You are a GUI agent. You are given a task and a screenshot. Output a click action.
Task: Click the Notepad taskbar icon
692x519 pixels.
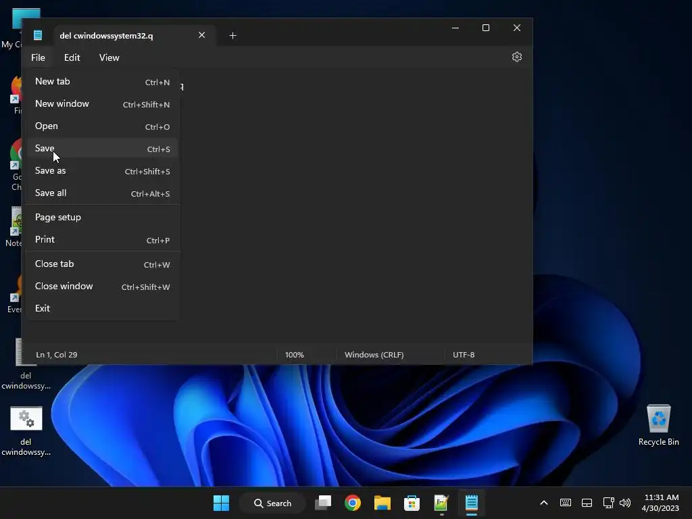tap(471, 503)
